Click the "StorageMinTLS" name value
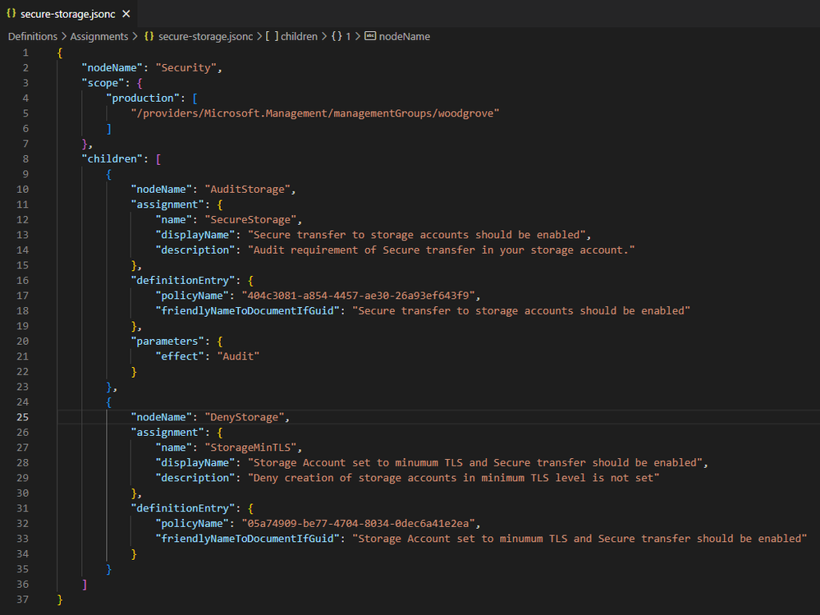Screen dimensions: 820x615 click(x=250, y=447)
